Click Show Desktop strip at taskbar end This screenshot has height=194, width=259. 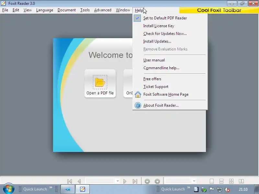coord(256,189)
